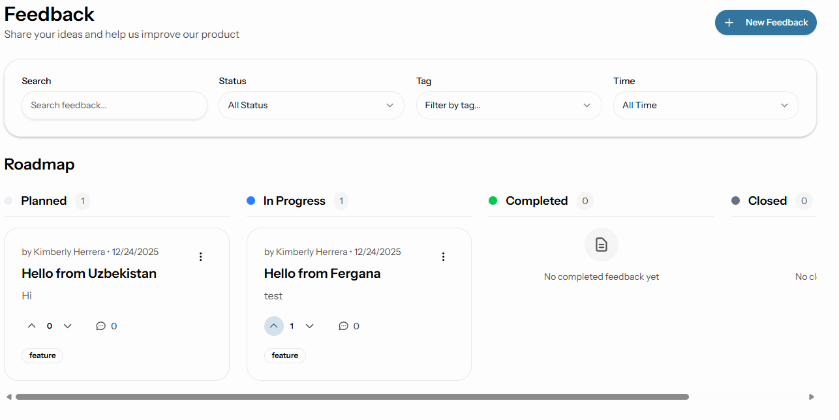This screenshot has height=420, width=839.
Task: Open the All Status dropdown
Action: click(x=311, y=105)
